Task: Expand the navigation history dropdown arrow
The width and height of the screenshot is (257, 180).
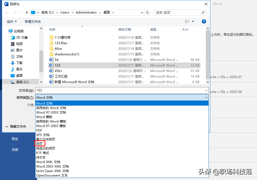Action: [x=21, y=13]
